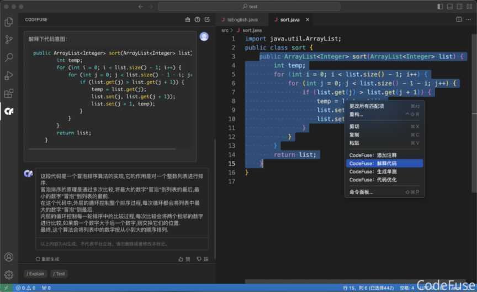This screenshot has height=292, width=477.
Task: Click the CodeFuse avatar beside the answer
Action: [x=28, y=174]
